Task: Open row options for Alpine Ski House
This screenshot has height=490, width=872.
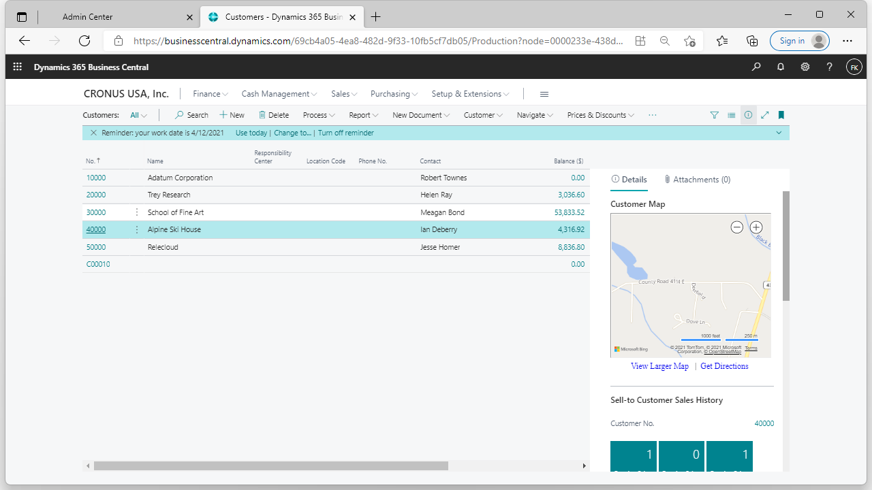Action: tap(136, 229)
